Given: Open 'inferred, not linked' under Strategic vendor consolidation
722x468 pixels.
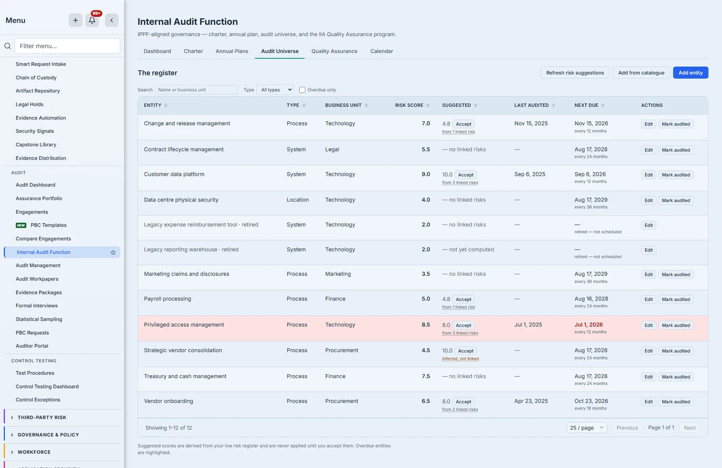Looking at the screenshot, I should pyautogui.click(x=460, y=359).
